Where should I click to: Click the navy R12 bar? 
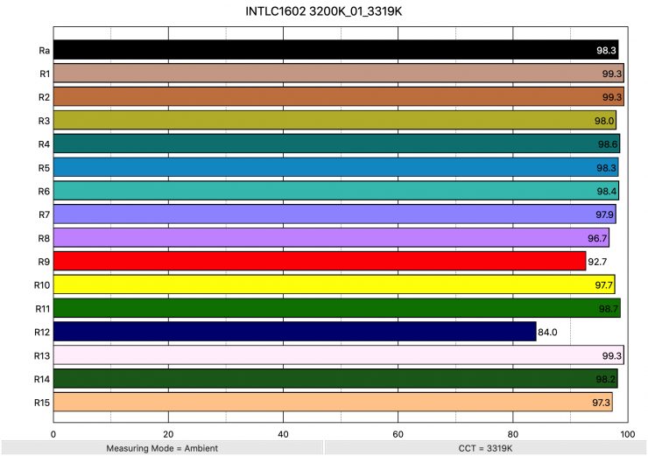point(294,332)
